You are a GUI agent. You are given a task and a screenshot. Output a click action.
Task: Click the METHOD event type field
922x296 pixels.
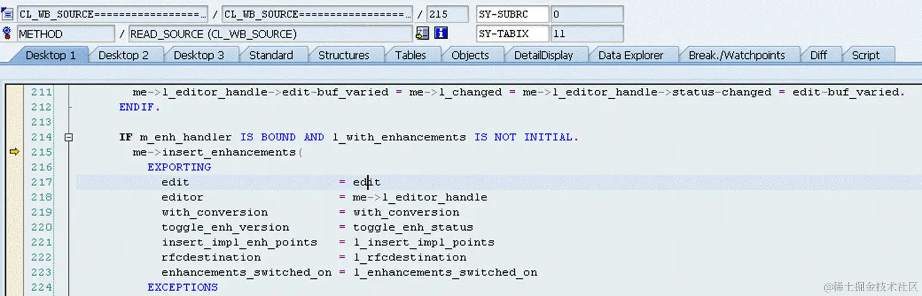tap(65, 34)
